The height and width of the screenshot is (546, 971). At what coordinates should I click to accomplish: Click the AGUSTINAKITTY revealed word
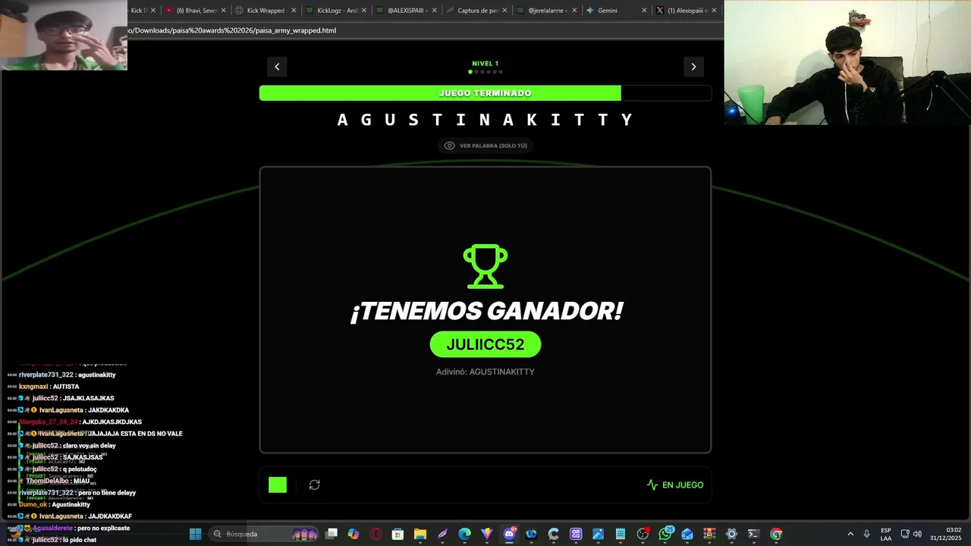click(485, 120)
